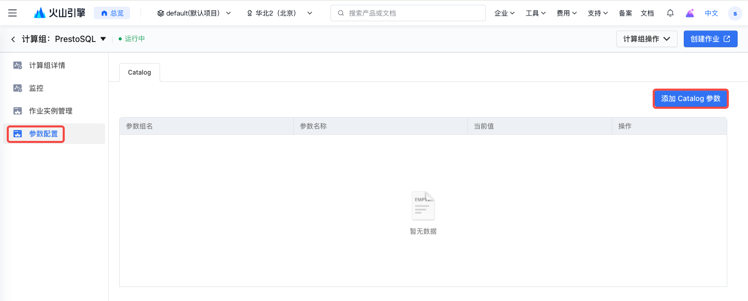Open the 文档 link
The width and height of the screenshot is (748, 301).
[x=647, y=13]
